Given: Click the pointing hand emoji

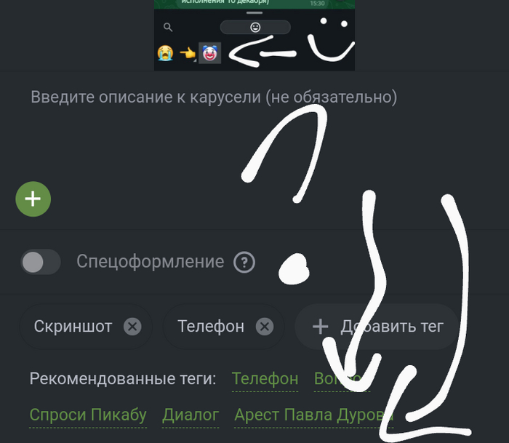Looking at the screenshot, I should (x=188, y=53).
